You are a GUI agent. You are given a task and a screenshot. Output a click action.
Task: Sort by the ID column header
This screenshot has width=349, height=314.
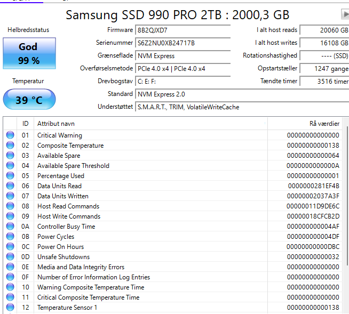tap(25, 124)
